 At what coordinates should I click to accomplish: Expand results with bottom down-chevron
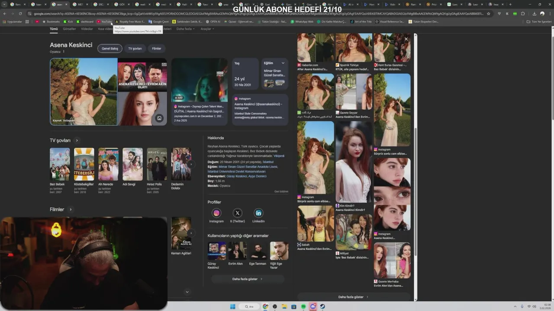[x=187, y=292]
